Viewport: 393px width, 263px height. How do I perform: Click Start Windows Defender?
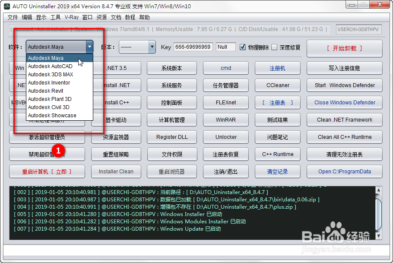(x=344, y=85)
